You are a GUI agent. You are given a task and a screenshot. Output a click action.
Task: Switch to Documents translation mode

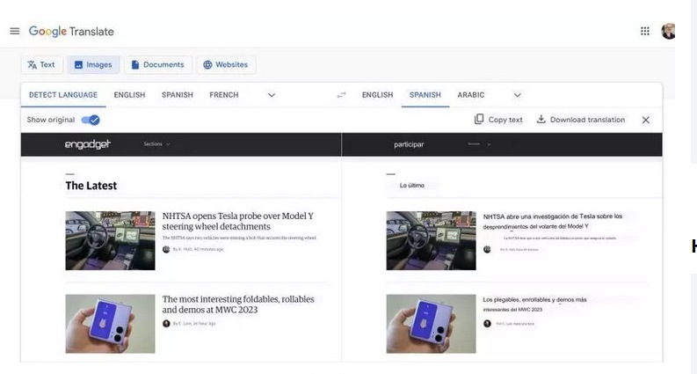(157, 65)
